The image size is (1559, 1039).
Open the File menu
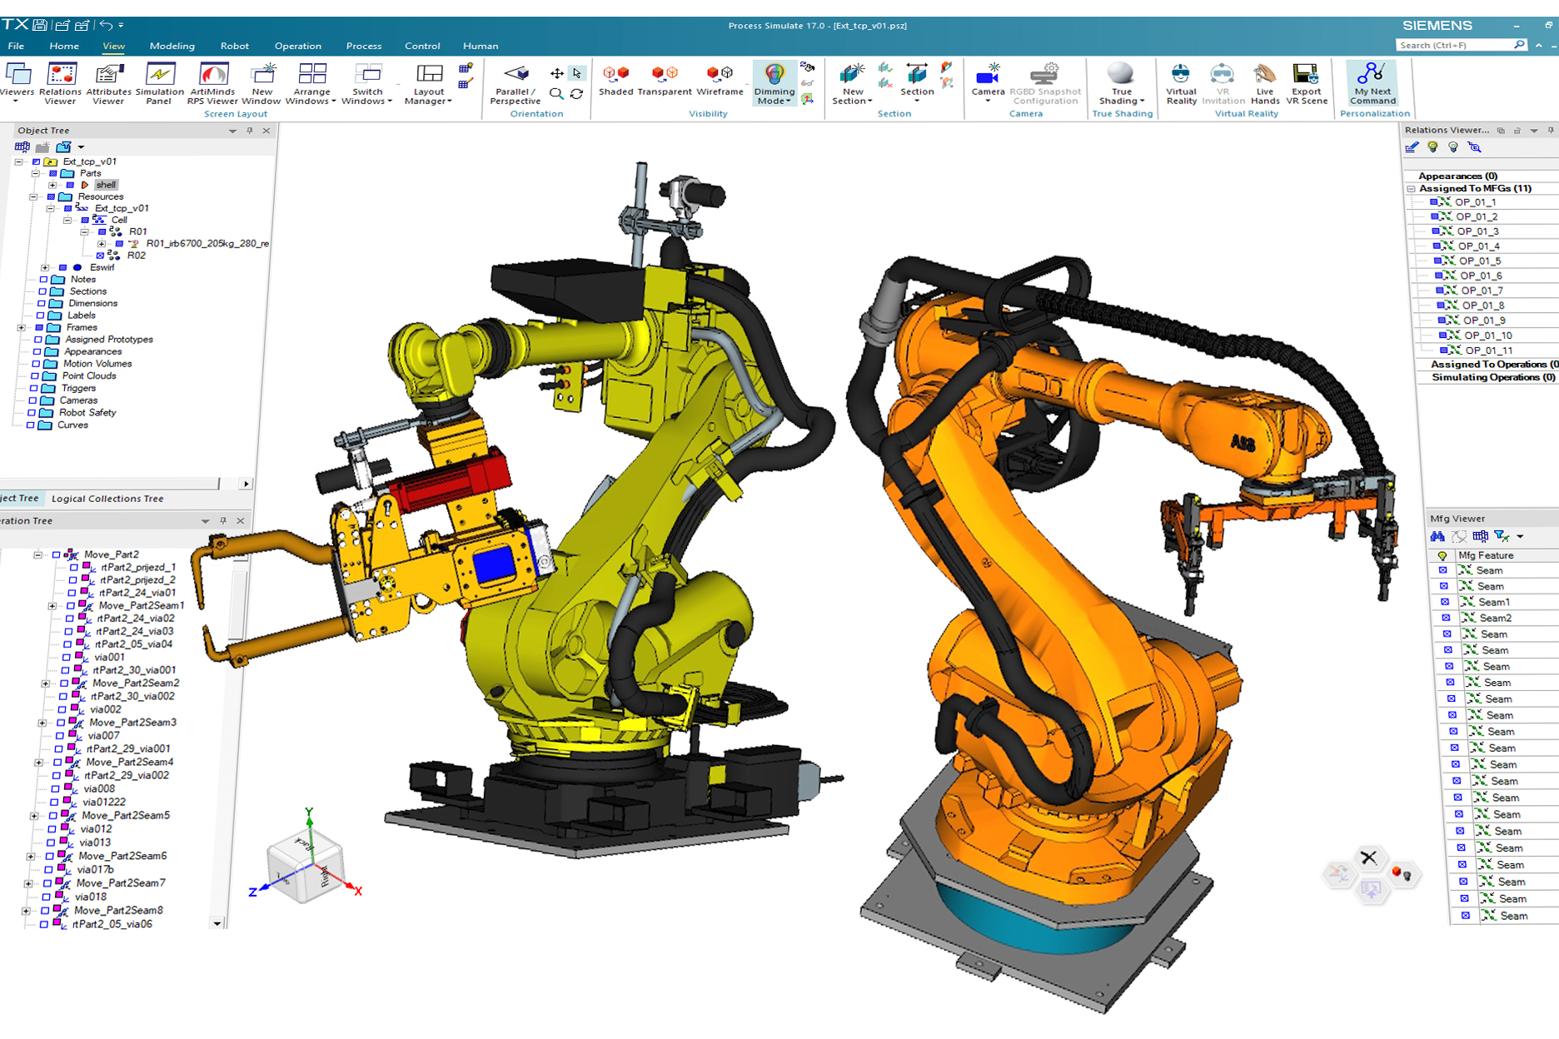click(16, 46)
